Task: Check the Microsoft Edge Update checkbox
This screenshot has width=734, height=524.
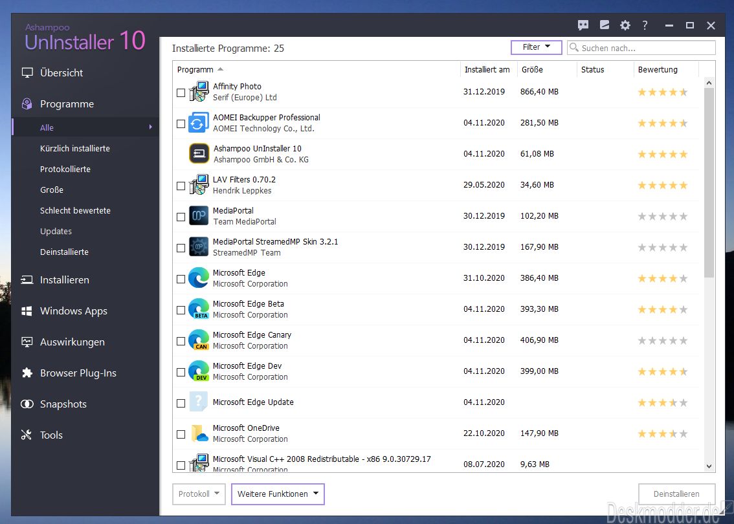Action: pyautogui.click(x=181, y=403)
